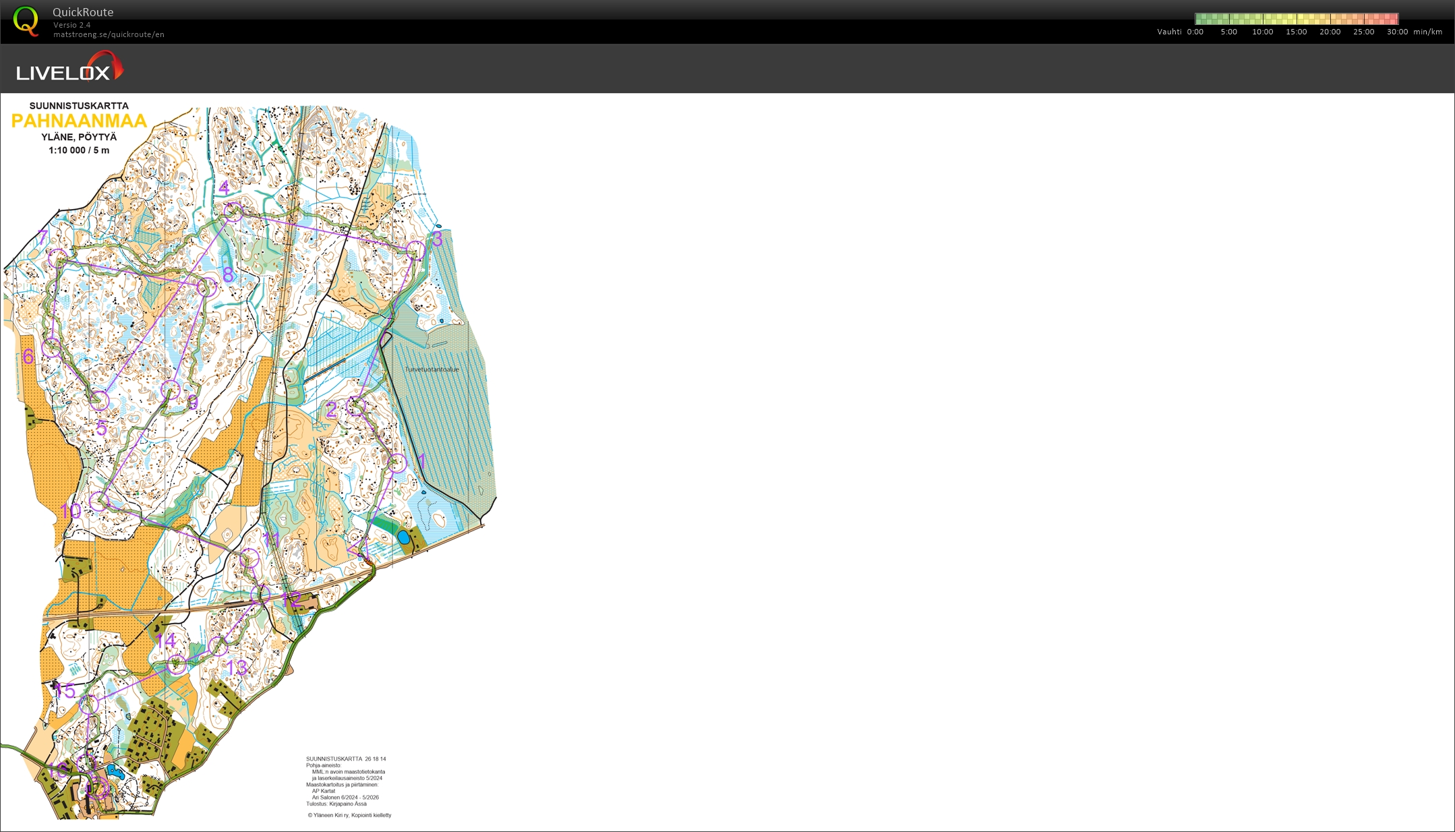
Task: Click the control circle for control 5
Action: click(100, 400)
